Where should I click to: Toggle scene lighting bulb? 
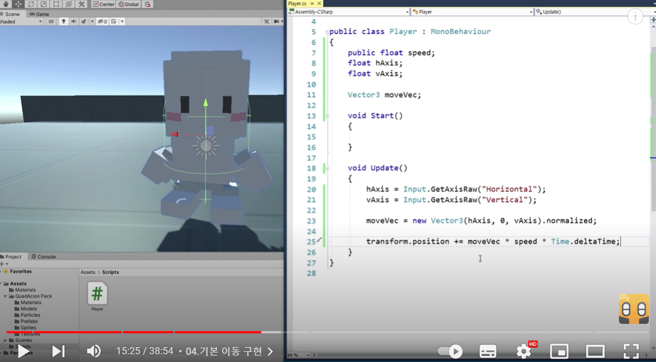click(x=63, y=21)
